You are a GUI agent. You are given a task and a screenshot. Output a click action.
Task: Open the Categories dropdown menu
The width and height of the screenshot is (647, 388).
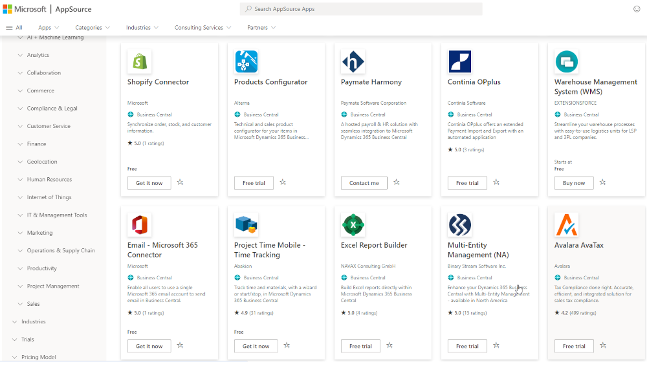93,28
